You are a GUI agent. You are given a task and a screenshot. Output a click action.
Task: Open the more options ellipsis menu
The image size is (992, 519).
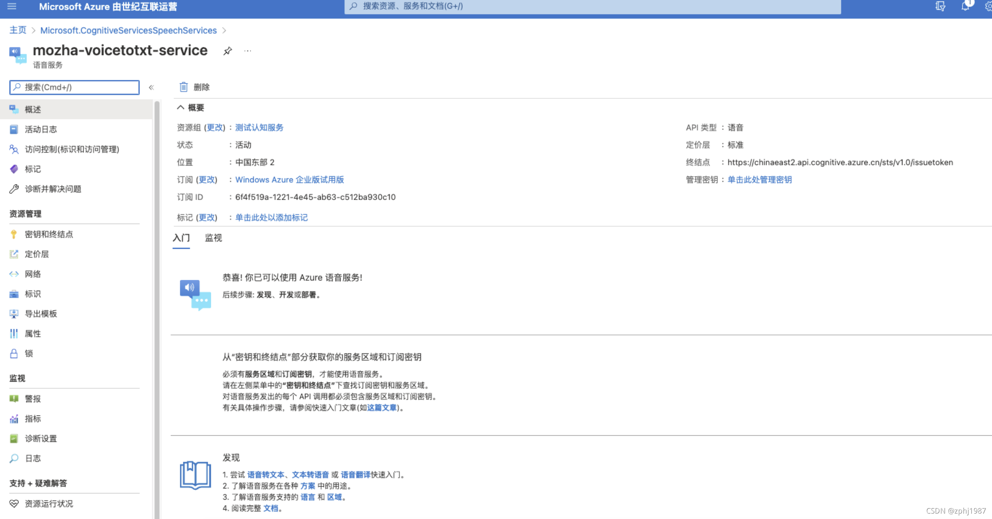coord(248,51)
